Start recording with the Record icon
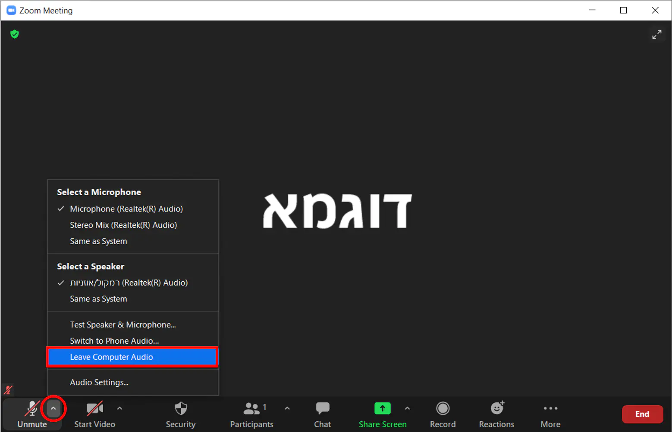This screenshot has height=432, width=672. point(443,409)
